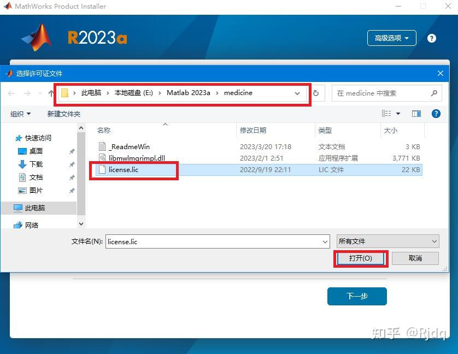Click the refresh icon beside the address bar
Viewport: 458px width, 354px height.
pos(317,93)
